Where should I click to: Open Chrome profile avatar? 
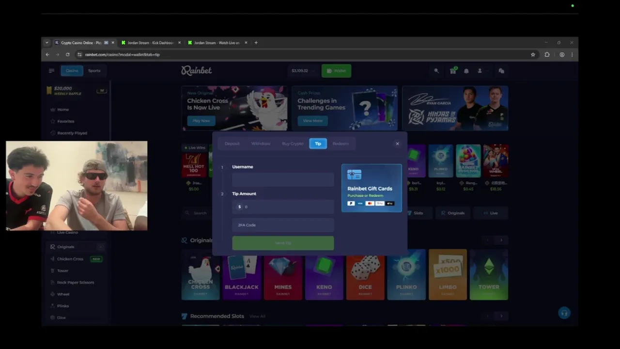pos(562,54)
